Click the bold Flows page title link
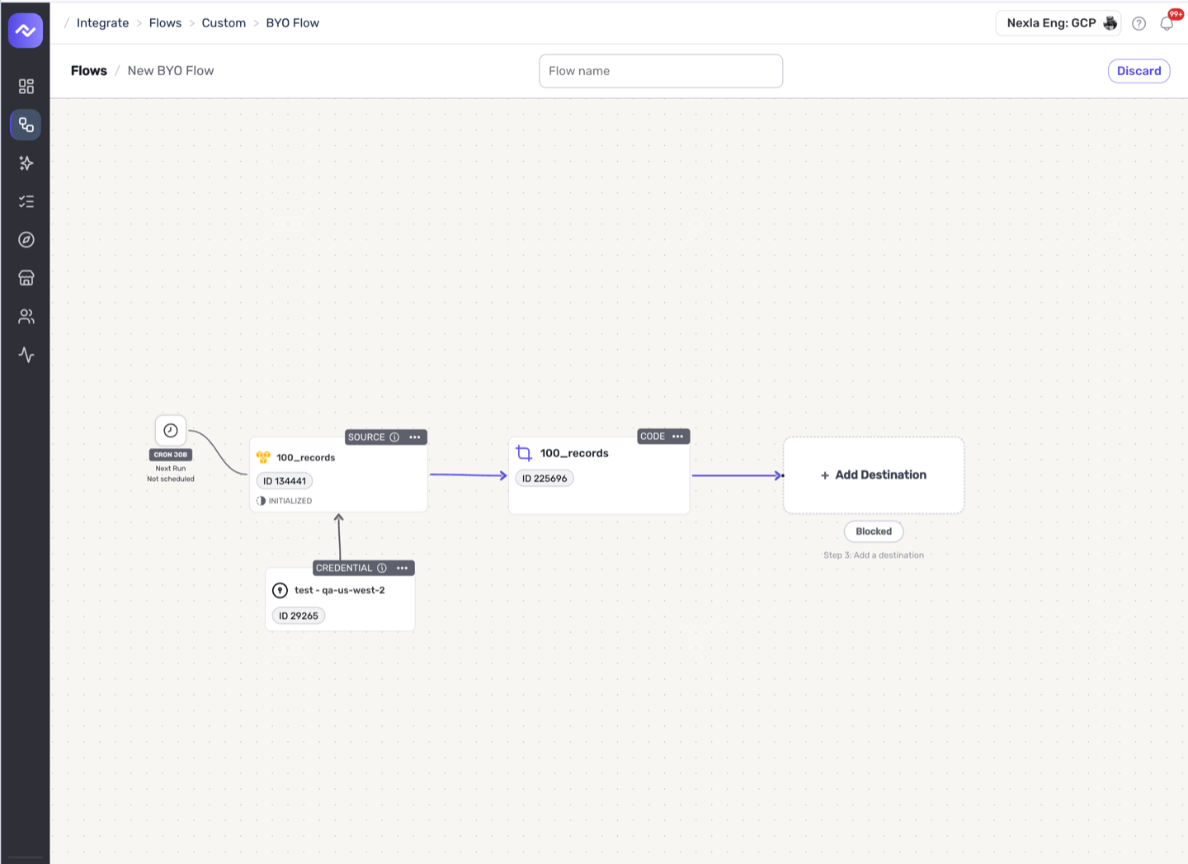The image size is (1188, 864). click(89, 71)
